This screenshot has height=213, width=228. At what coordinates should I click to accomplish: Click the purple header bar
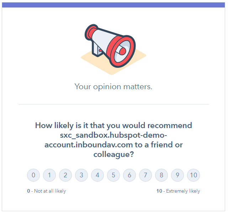pyautogui.click(x=113, y=5)
